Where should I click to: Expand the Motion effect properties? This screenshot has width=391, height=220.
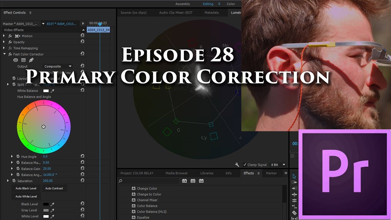4,36
